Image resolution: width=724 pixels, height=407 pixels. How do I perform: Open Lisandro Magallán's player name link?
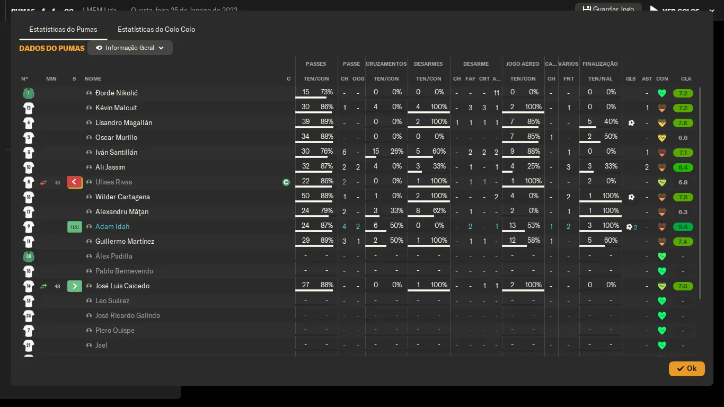(x=123, y=123)
